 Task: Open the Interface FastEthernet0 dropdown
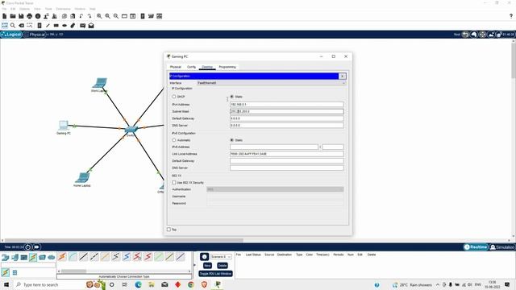click(x=271, y=83)
